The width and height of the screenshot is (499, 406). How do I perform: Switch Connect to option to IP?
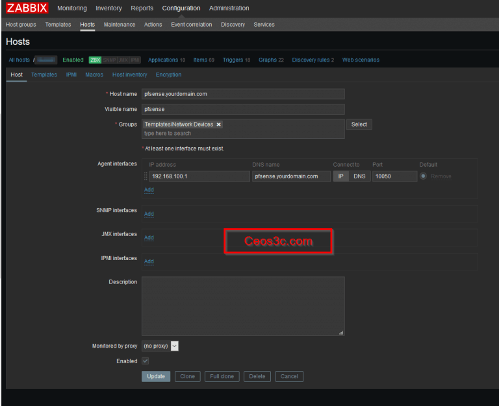(x=341, y=176)
